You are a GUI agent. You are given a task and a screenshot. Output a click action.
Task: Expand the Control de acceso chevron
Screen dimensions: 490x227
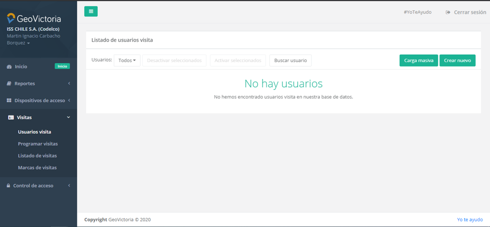[69, 186]
